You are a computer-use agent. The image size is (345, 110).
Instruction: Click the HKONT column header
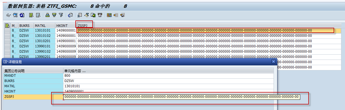point(66,25)
